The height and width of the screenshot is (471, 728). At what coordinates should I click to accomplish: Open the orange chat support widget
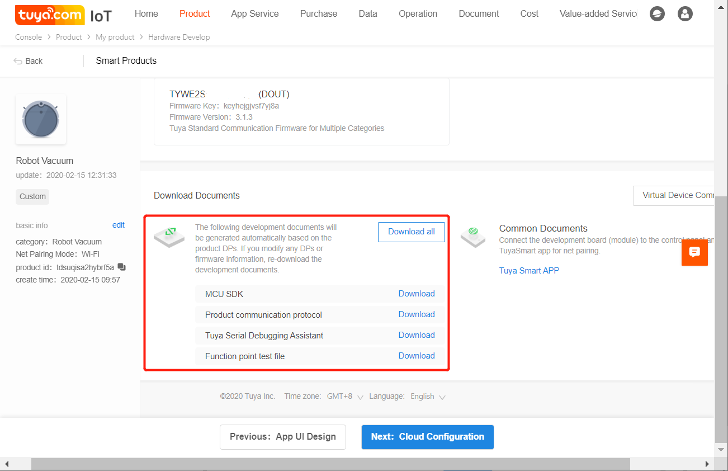694,252
